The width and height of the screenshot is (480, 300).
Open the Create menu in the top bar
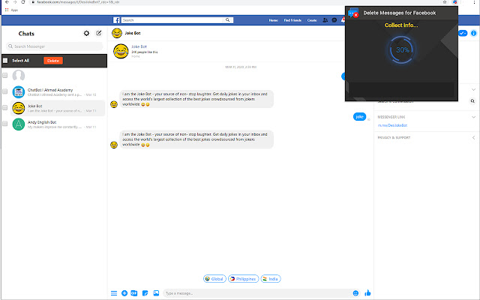click(x=312, y=20)
